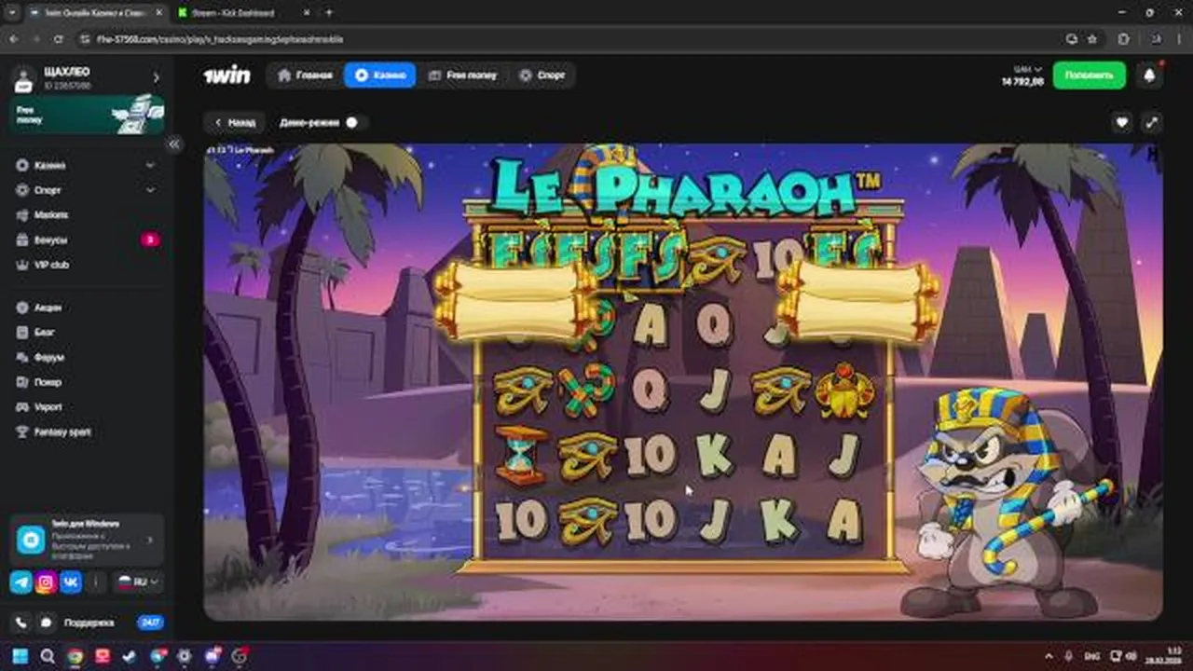
Task: Open the more social links dots button
Action: click(97, 582)
